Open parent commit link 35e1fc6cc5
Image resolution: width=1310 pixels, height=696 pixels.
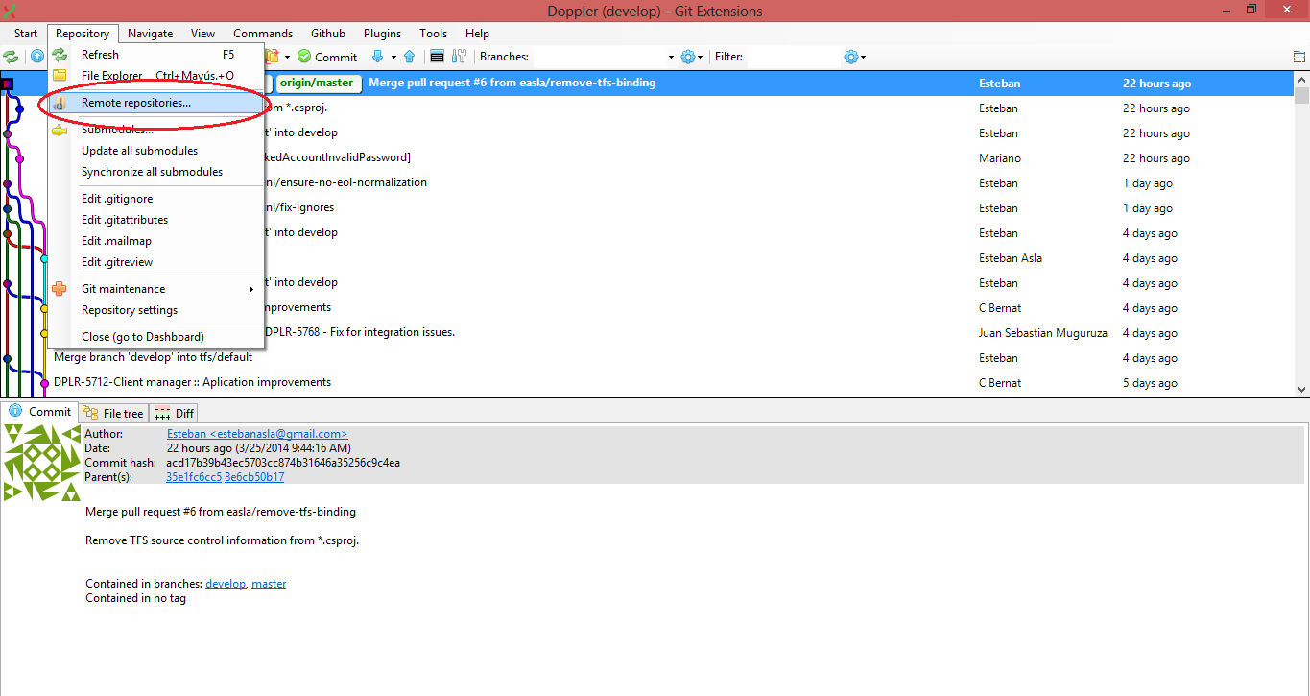194,477
